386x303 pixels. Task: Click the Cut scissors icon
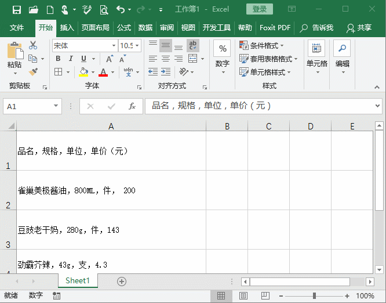click(x=33, y=45)
